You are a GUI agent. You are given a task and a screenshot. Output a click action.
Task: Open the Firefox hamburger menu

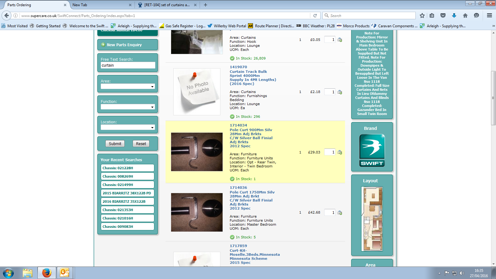[489, 15]
